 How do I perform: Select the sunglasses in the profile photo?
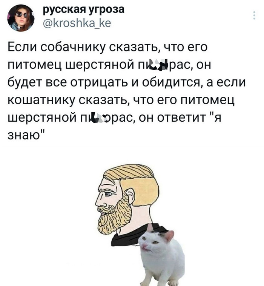click(21, 14)
